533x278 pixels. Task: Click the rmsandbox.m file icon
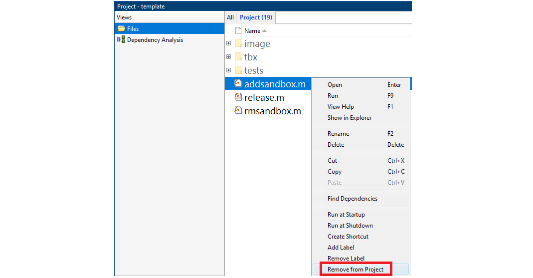pos(238,111)
